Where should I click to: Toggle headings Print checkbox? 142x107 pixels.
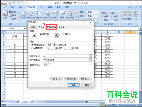pos(112,20)
